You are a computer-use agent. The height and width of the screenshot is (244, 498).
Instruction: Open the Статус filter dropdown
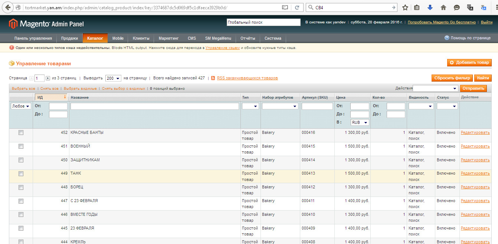pos(447,106)
